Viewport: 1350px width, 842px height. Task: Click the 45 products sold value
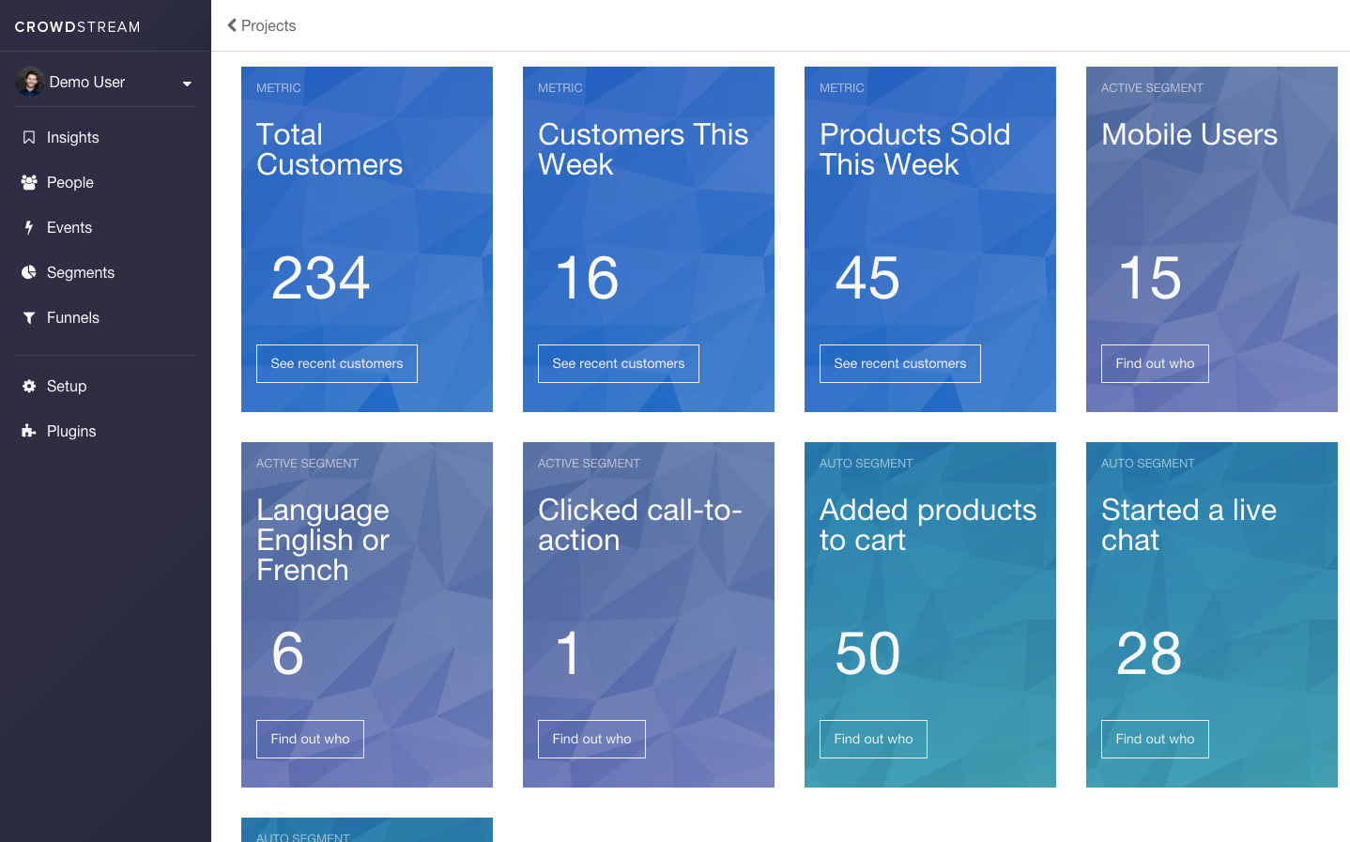(x=867, y=278)
